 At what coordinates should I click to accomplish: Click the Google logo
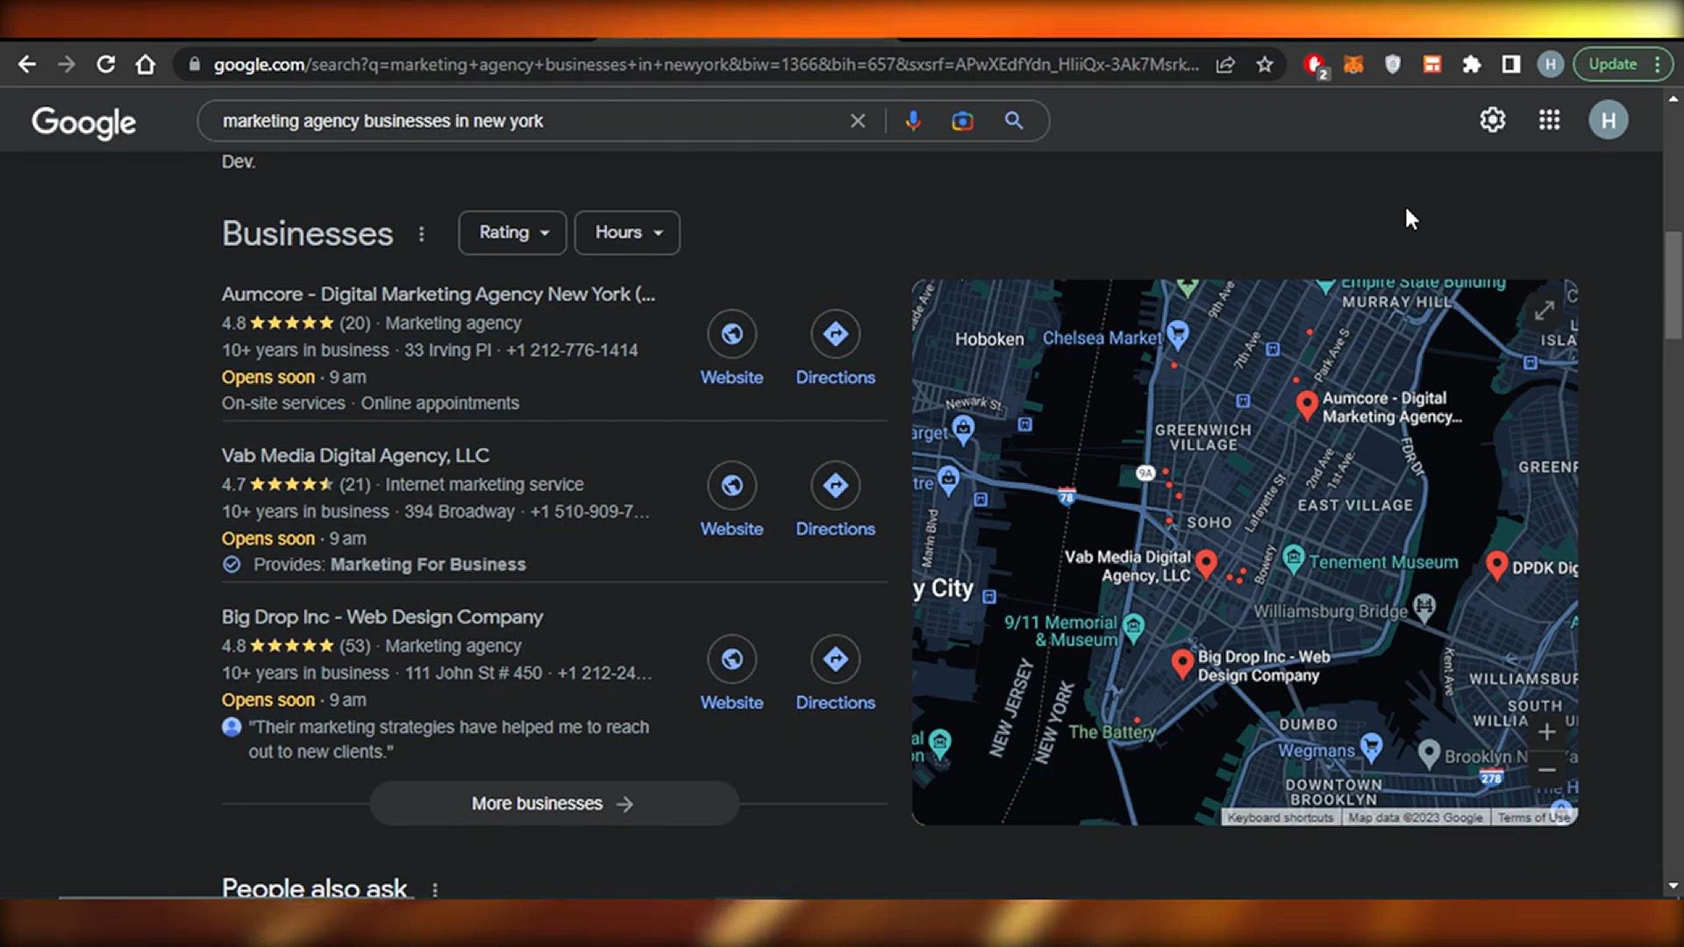[x=84, y=122]
